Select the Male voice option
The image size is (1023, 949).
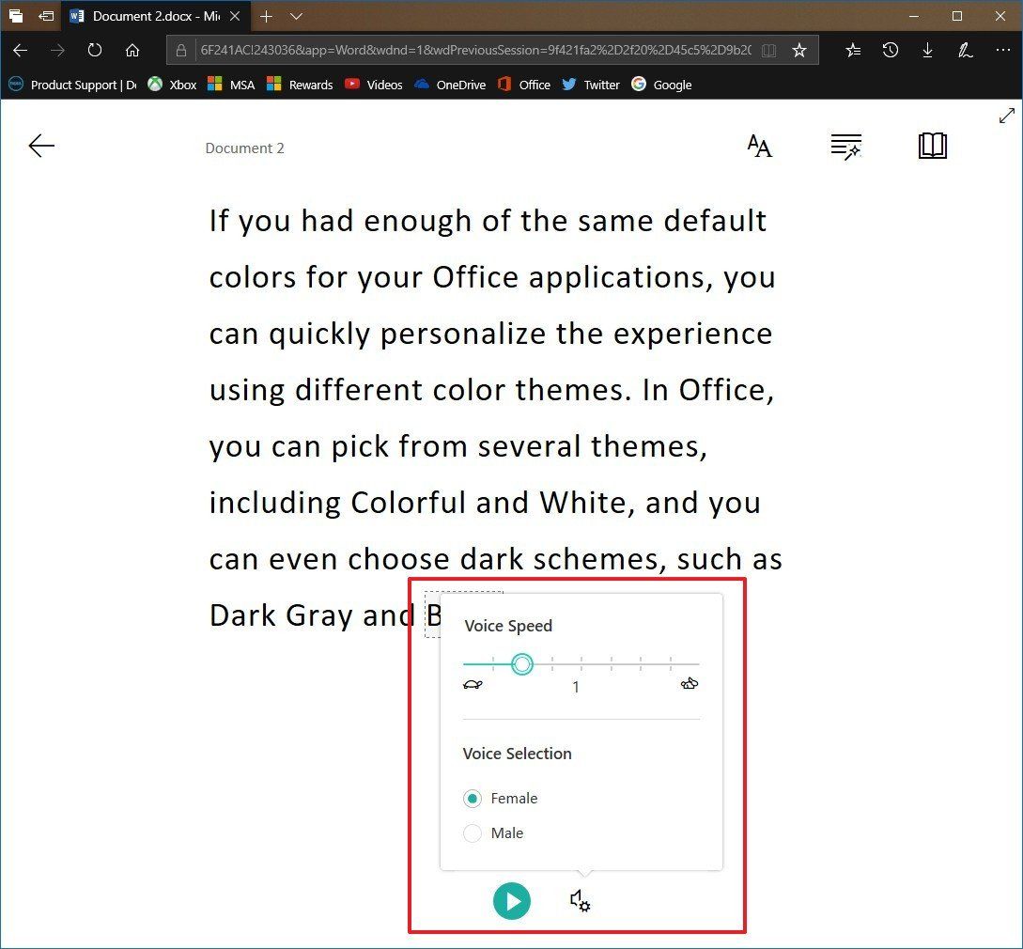493,832
